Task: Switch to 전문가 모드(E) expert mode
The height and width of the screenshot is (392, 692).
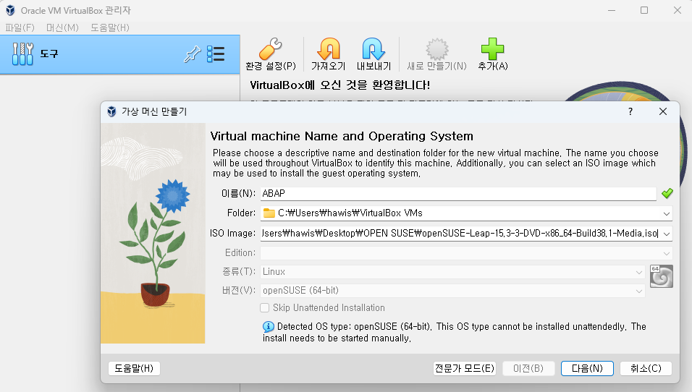Action: click(x=465, y=368)
